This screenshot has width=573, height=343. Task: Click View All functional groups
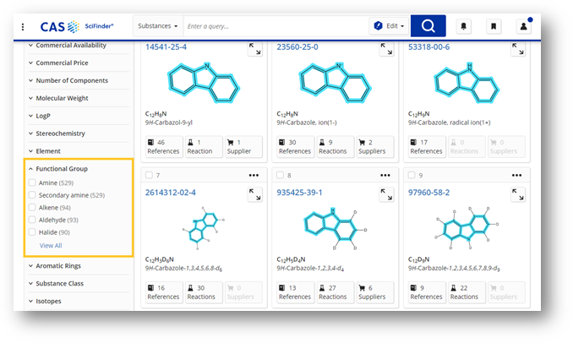tap(51, 246)
